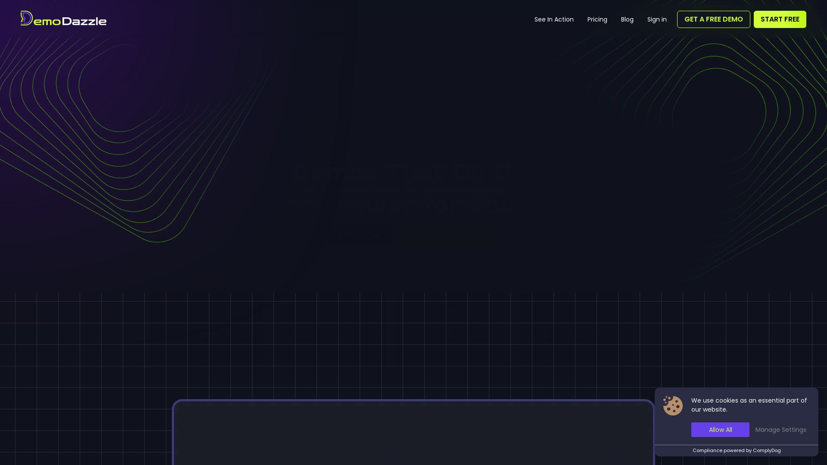
Task: Click the cookie icon in consent banner
Action: point(673,406)
